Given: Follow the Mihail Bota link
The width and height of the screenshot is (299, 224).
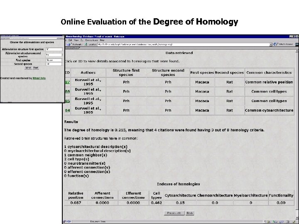Looking at the screenshot, I should coord(39,78).
